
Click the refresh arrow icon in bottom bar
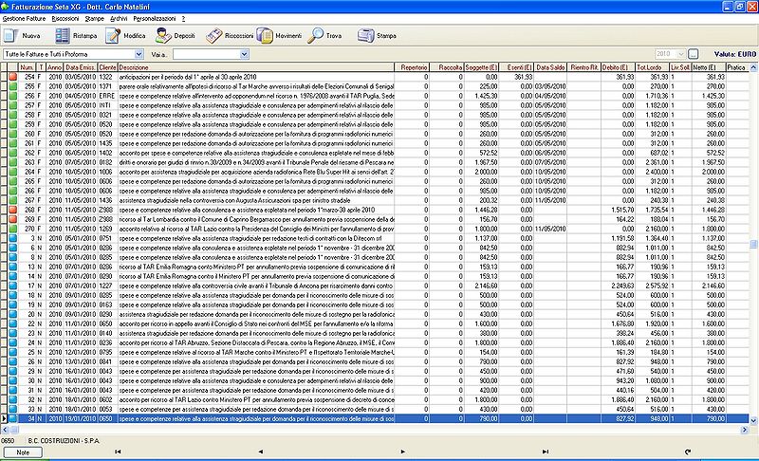click(x=687, y=452)
